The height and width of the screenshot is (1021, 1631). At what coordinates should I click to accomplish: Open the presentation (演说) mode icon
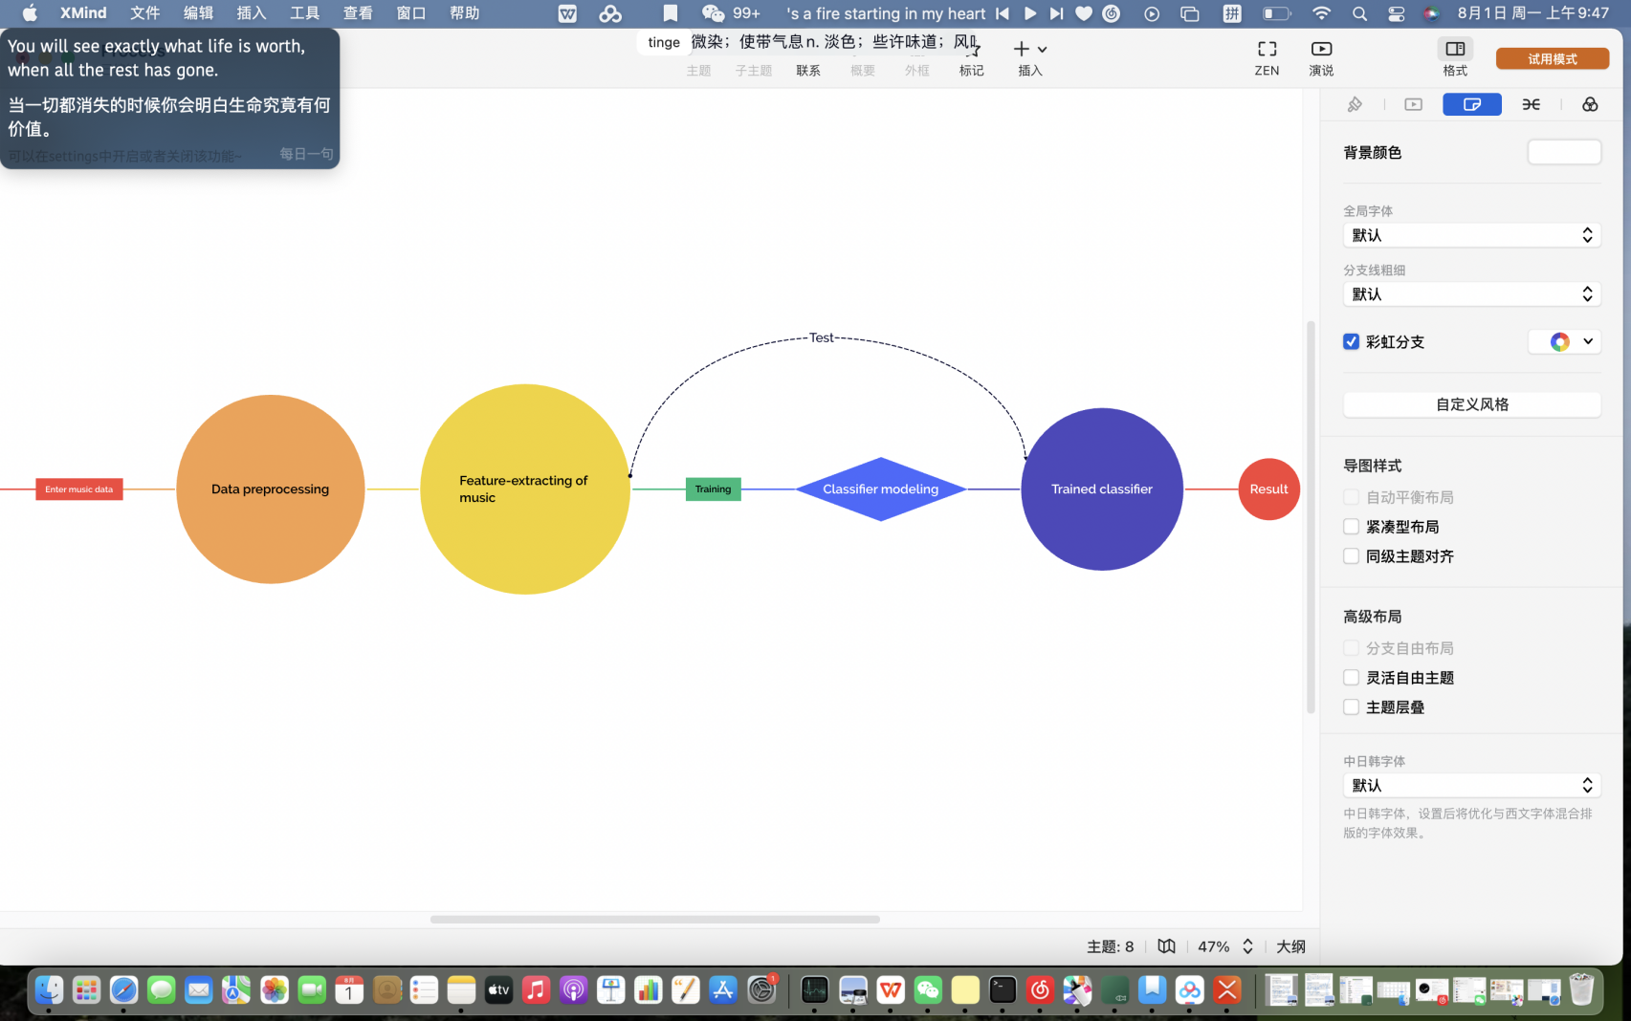click(x=1321, y=50)
